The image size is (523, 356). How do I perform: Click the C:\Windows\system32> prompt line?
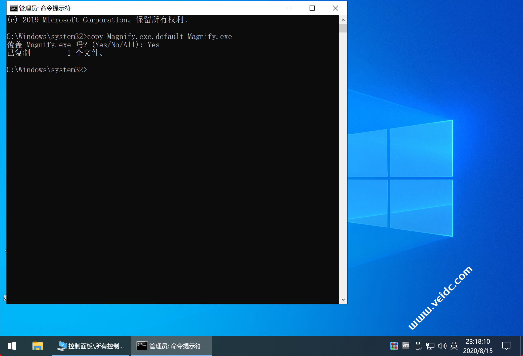click(47, 70)
